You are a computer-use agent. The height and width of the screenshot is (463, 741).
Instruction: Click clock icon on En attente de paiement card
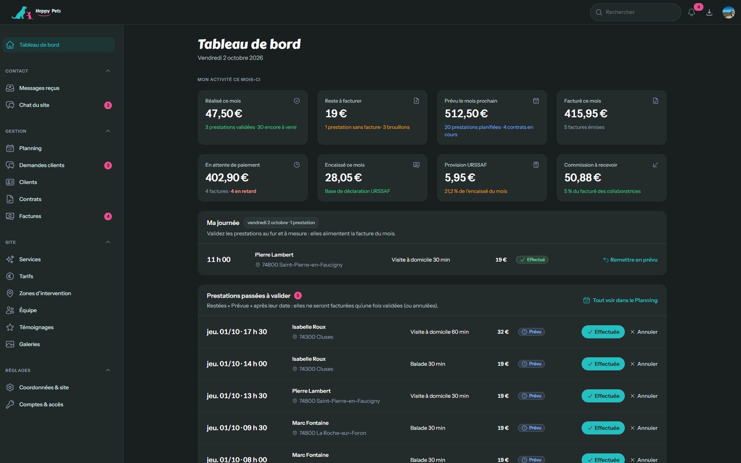[x=297, y=165]
